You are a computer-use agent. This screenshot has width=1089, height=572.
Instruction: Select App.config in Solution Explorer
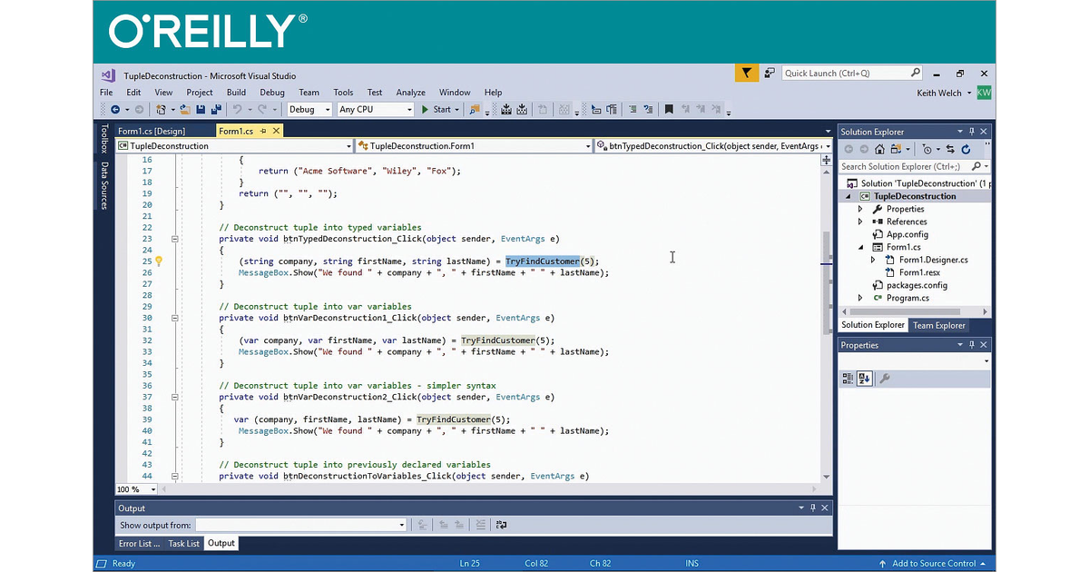[907, 234]
